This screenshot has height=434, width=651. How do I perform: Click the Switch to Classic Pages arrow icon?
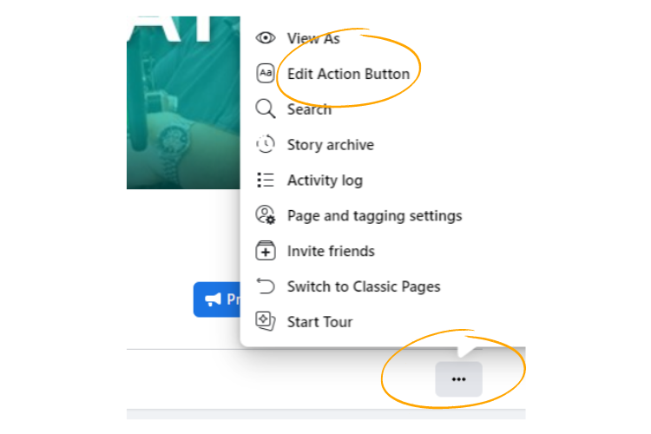(x=266, y=286)
